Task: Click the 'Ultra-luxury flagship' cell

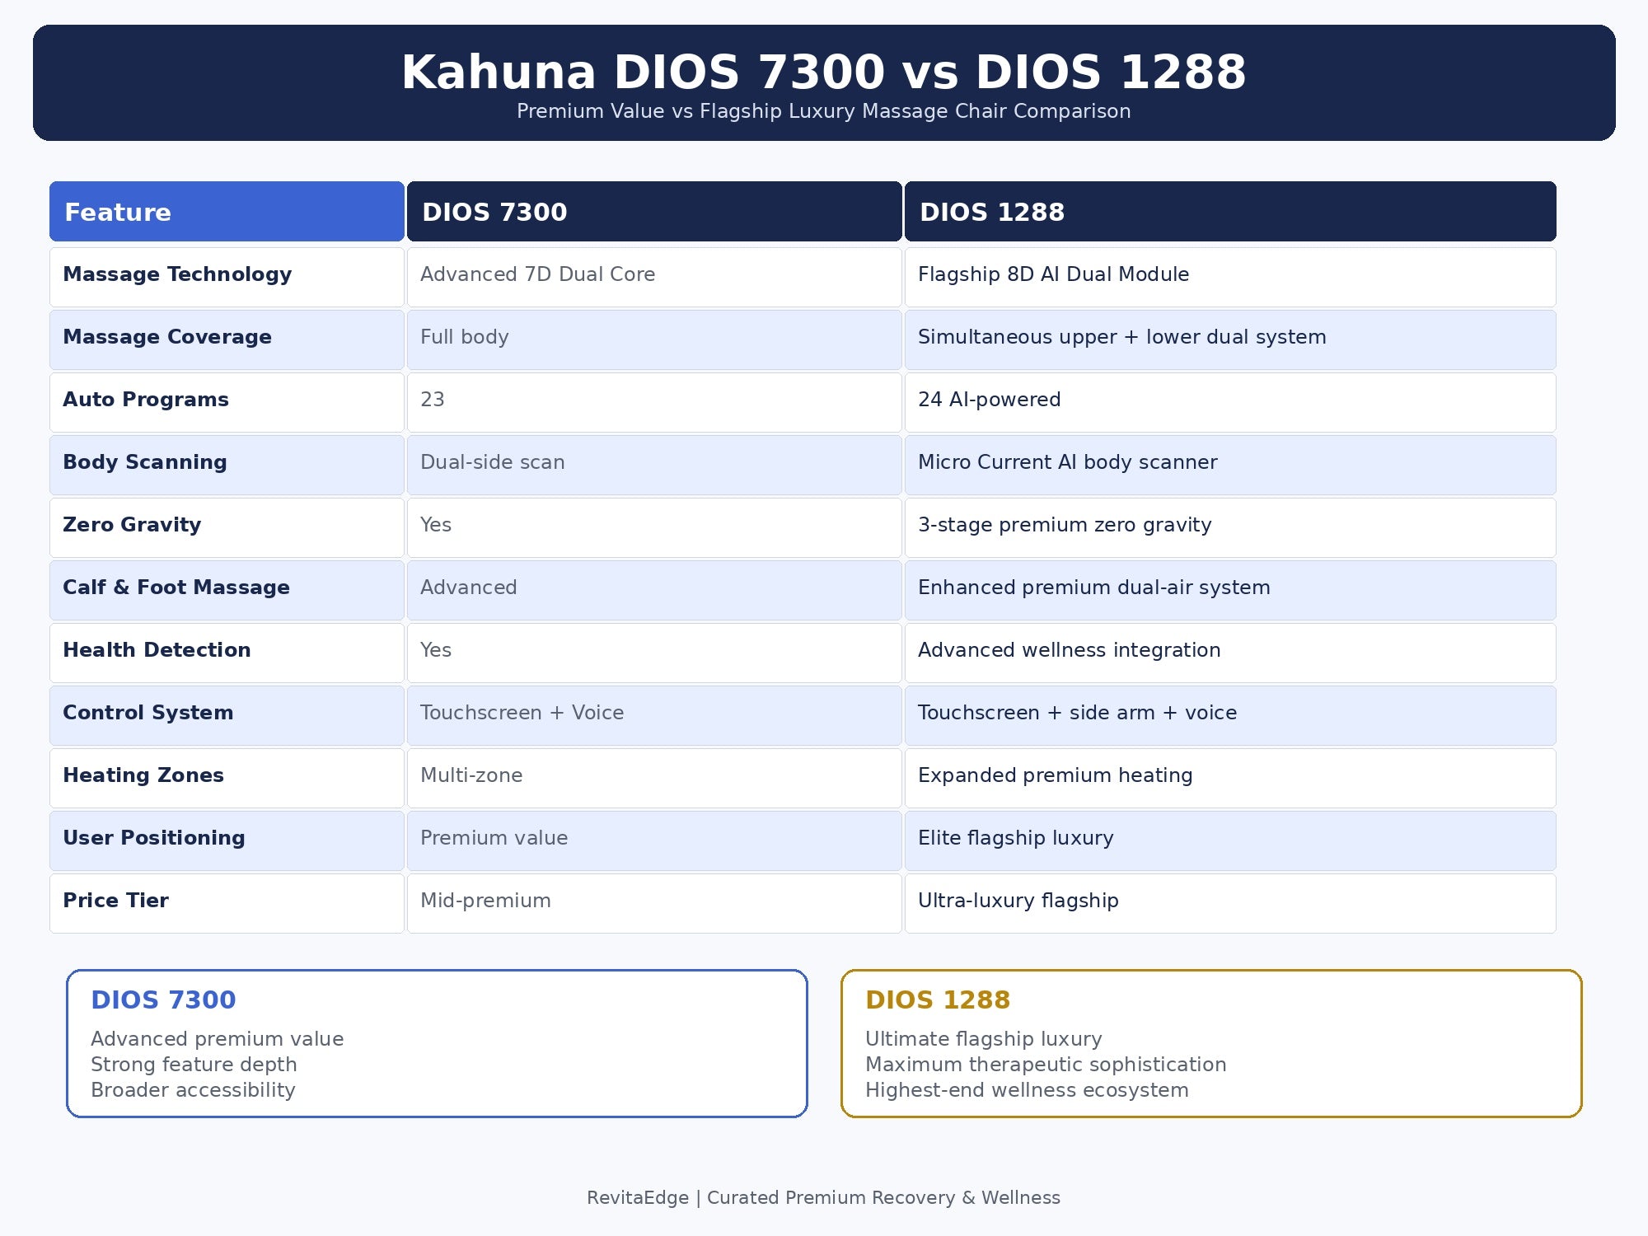Action: click(x=1230, y=904)
